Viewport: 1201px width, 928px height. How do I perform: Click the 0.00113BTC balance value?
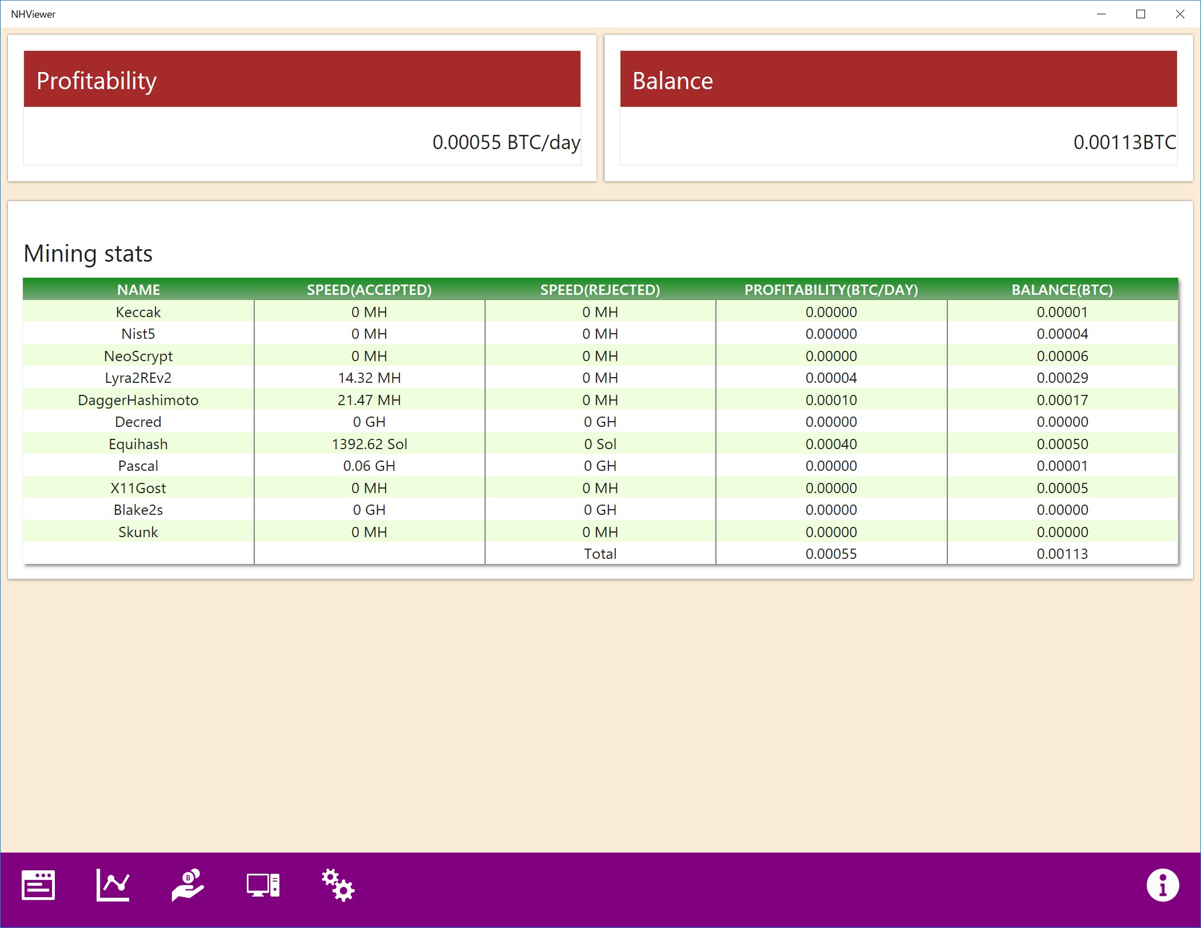coord(1124,142)
